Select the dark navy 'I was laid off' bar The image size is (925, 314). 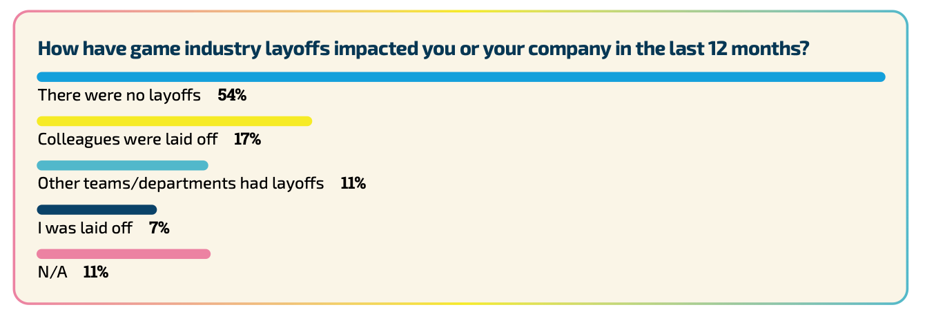pyautogui.click(x=97, y=210)
